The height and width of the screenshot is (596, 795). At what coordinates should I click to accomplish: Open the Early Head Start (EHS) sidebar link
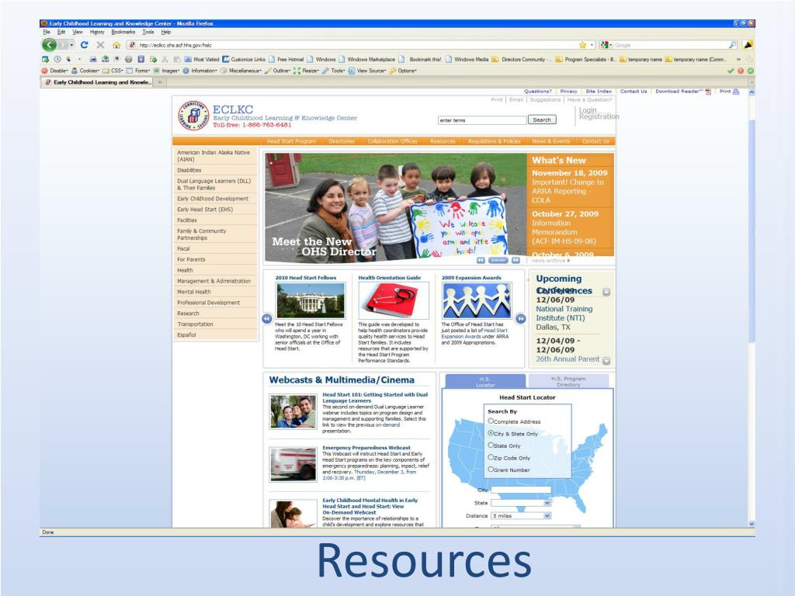[205, 210]
